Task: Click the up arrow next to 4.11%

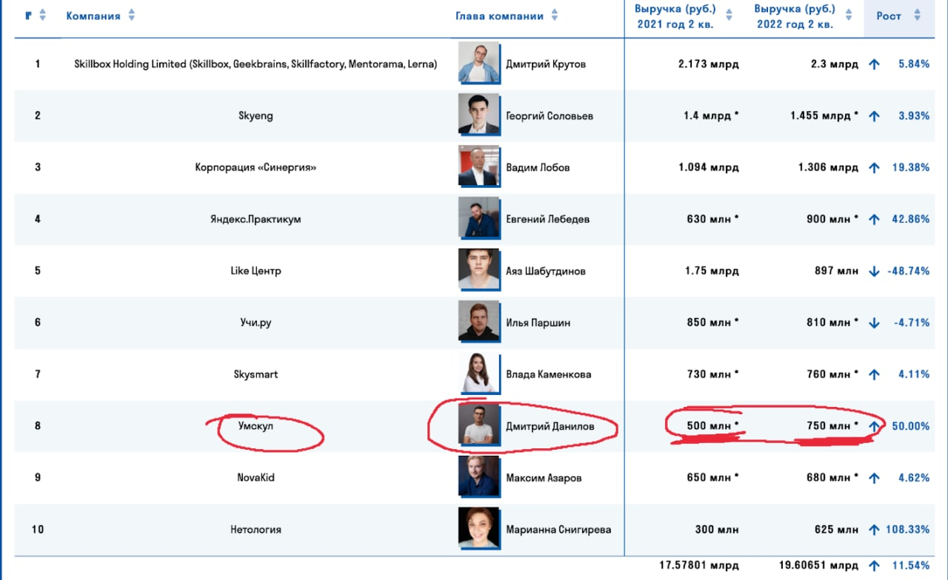Action: [x=874, y=375]
